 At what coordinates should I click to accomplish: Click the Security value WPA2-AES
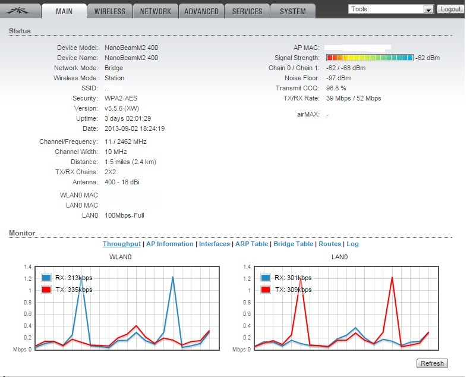point(121,98)
